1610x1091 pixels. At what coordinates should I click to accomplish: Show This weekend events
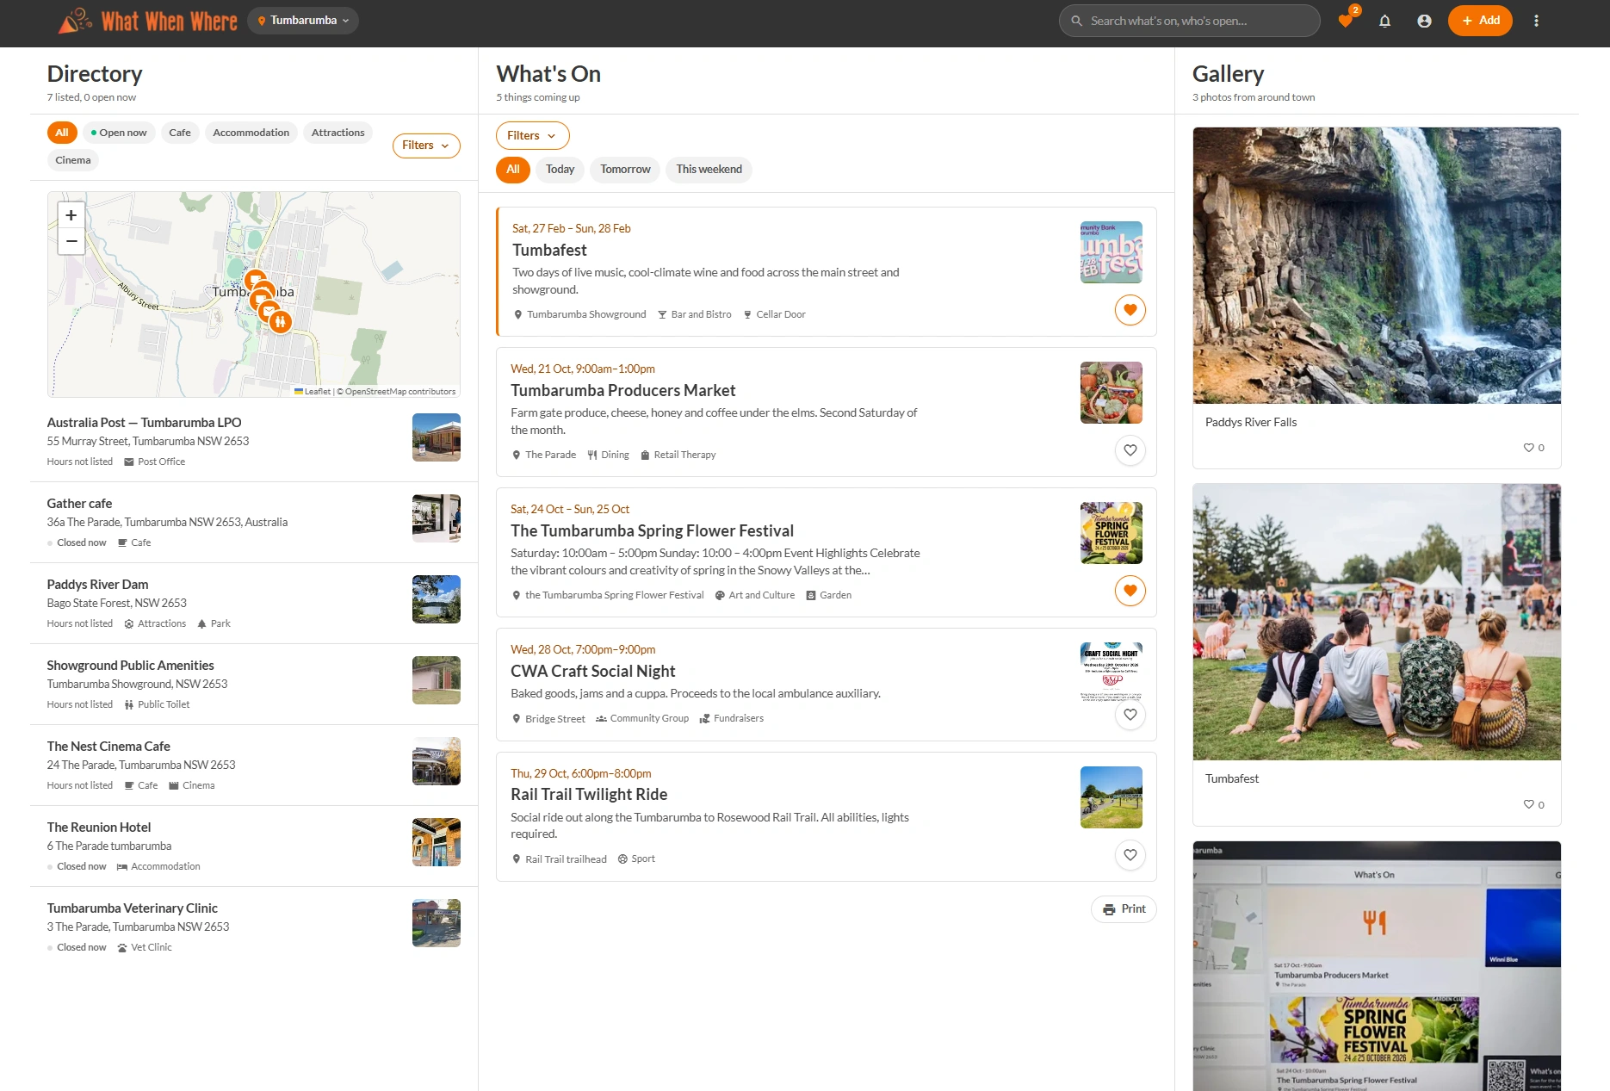pos(709,170)
